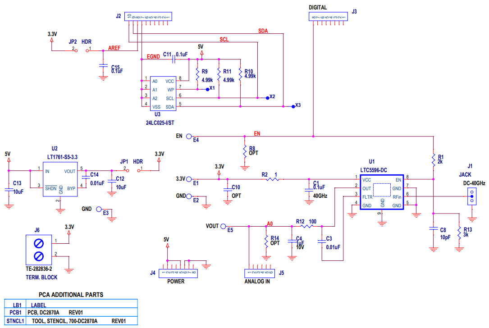Toggle test point X1 on the WP line

pyautogui.click(x=208, y=89)
